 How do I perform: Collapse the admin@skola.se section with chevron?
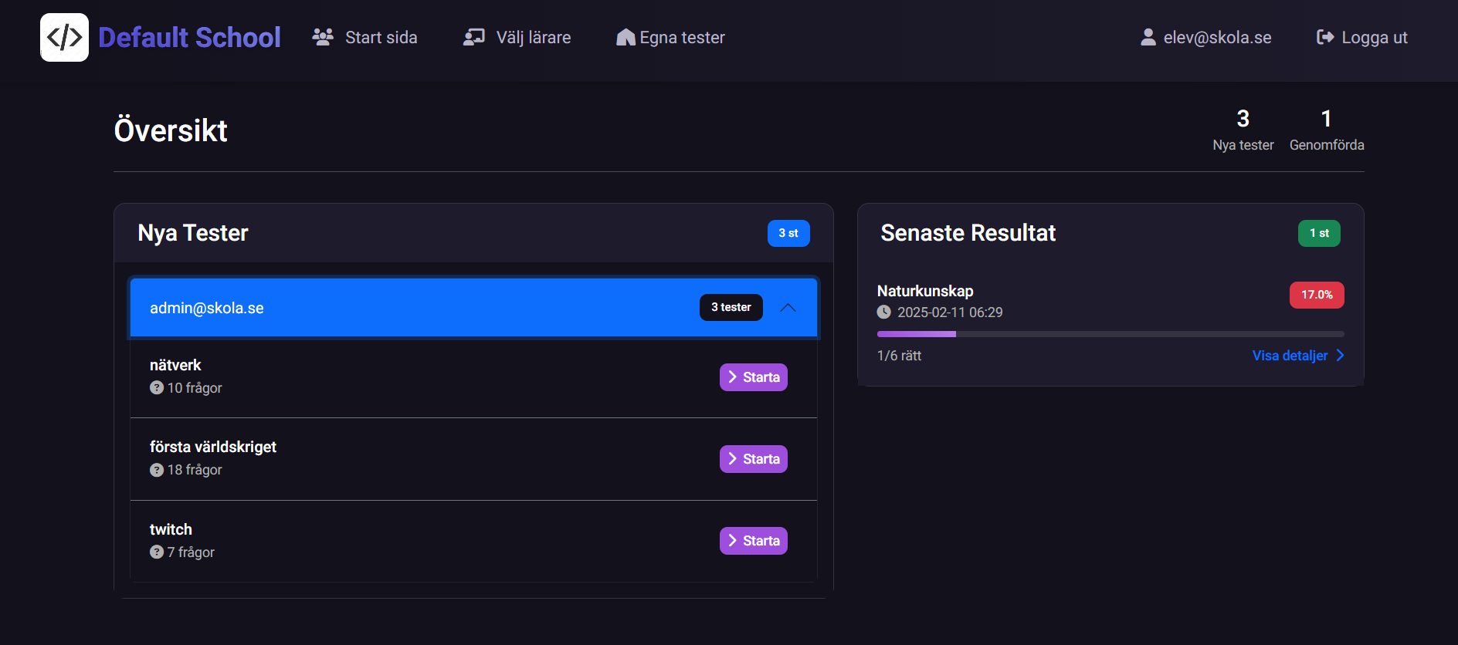click(x=788, y=308)
